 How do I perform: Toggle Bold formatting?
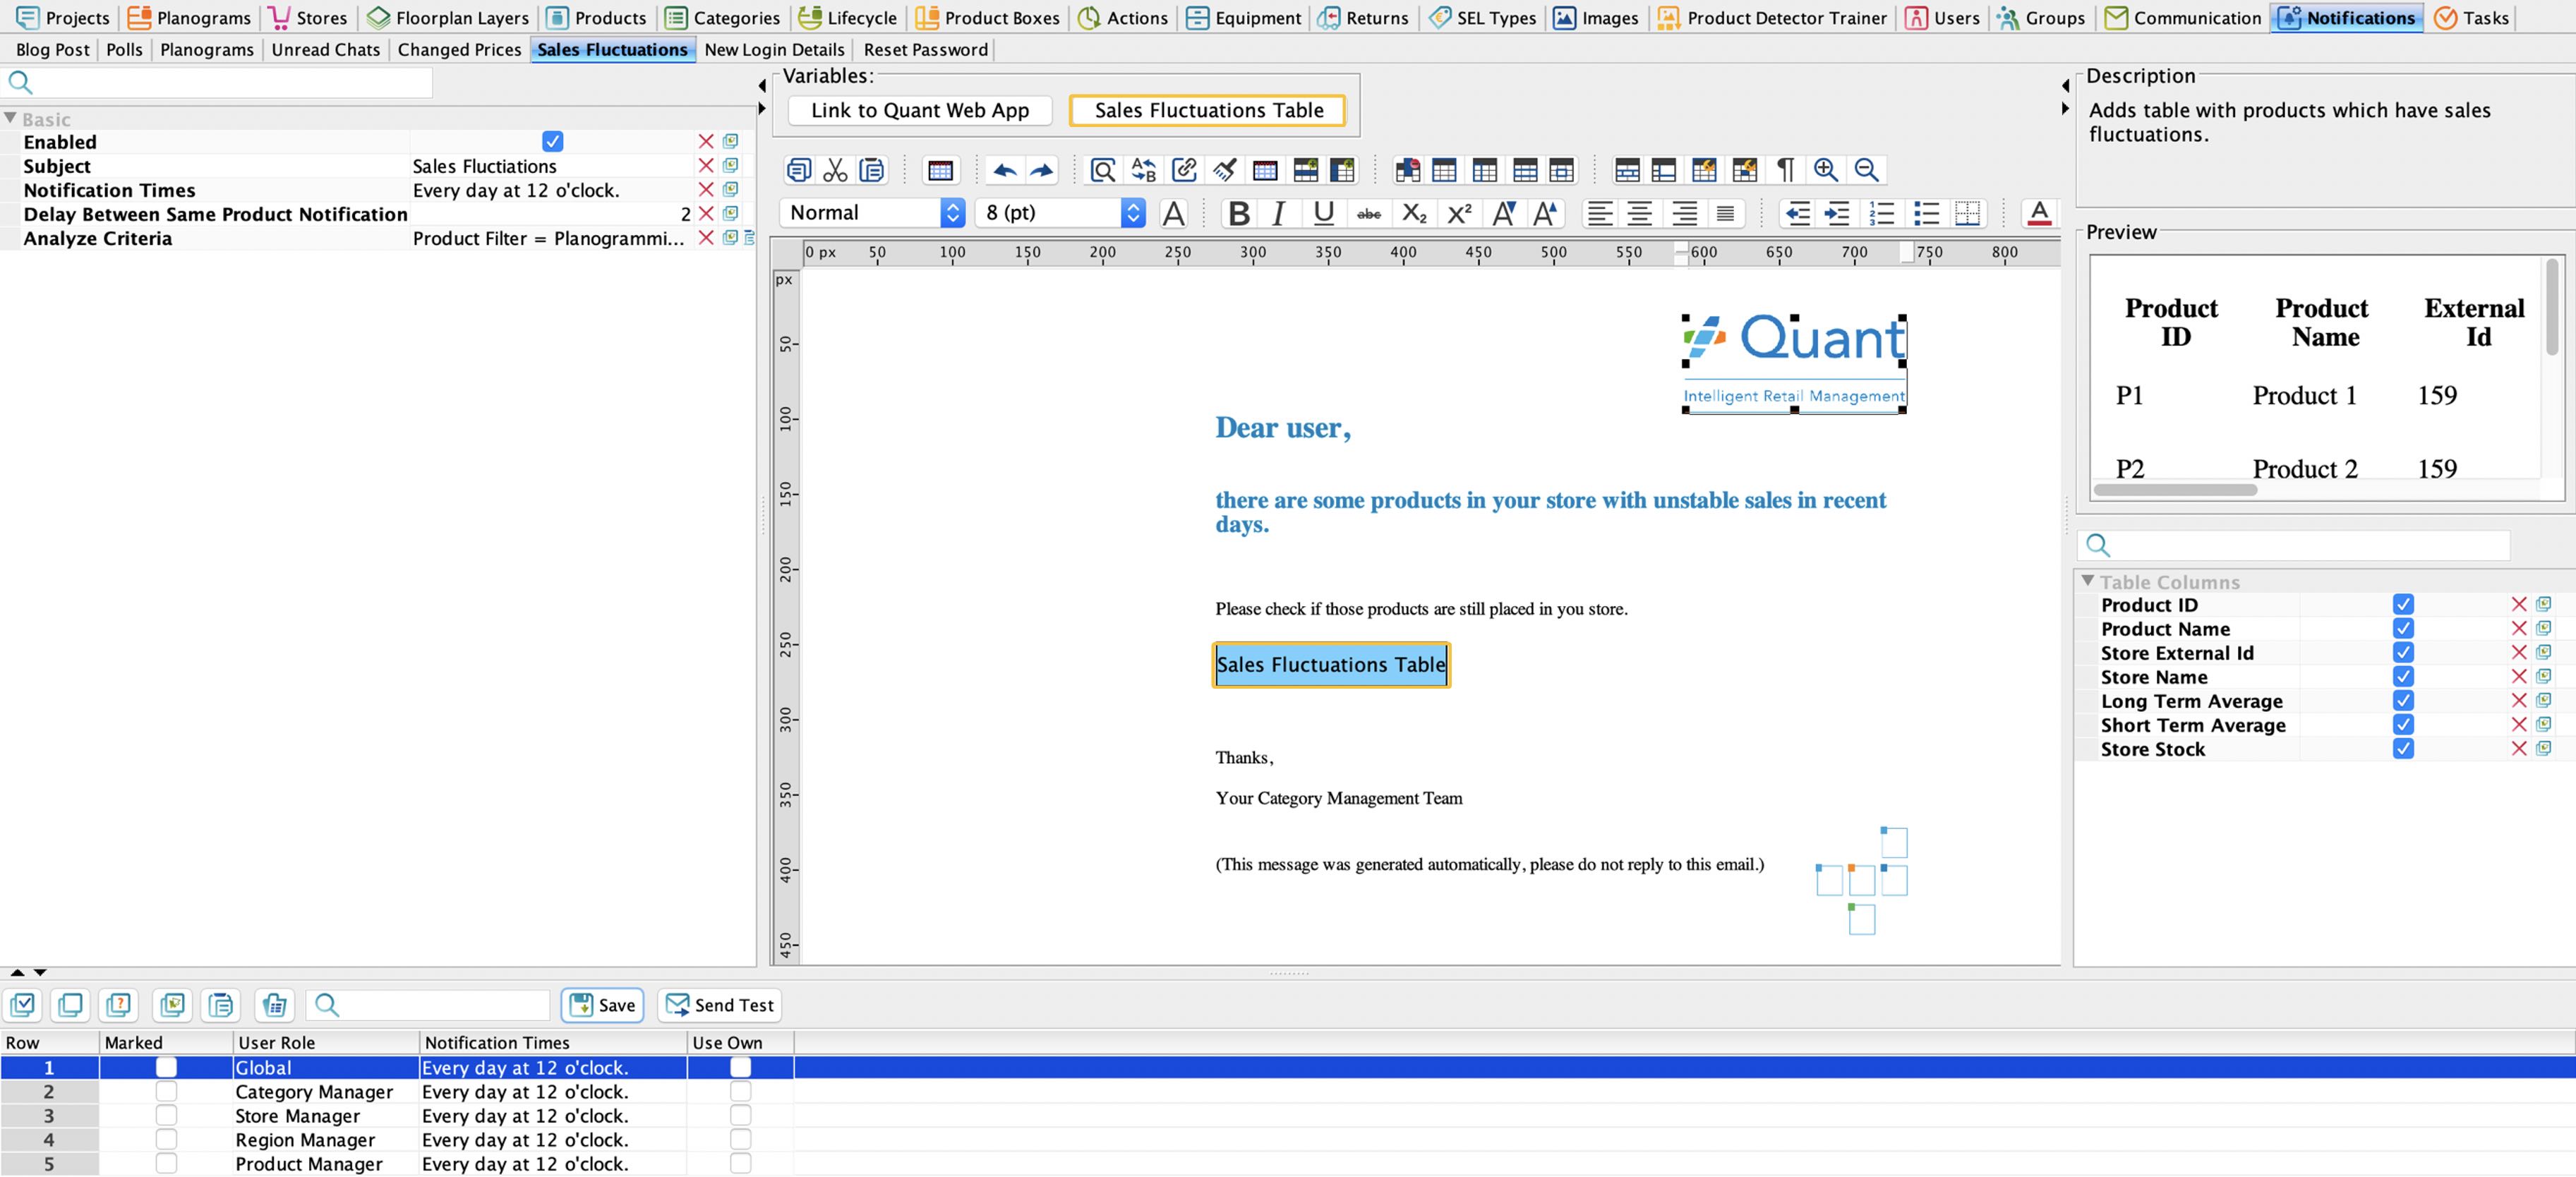[x=1238, y=213]
